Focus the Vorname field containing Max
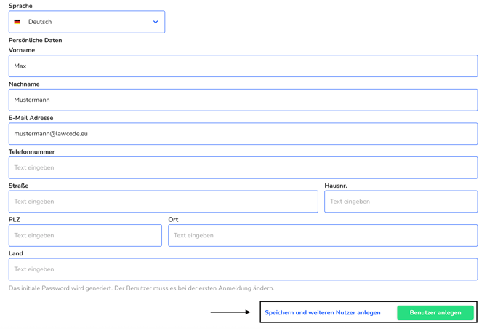This screenshot has height=329, width=487. (243, 66)
